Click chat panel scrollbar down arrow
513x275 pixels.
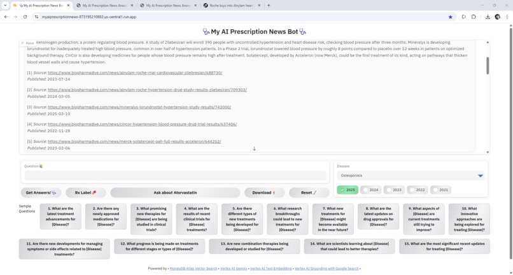click(x=488, y=152)
